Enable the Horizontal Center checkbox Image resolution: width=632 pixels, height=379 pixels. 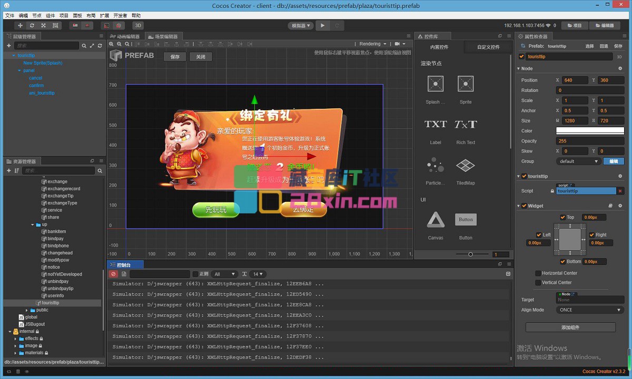tap(538, 273)
